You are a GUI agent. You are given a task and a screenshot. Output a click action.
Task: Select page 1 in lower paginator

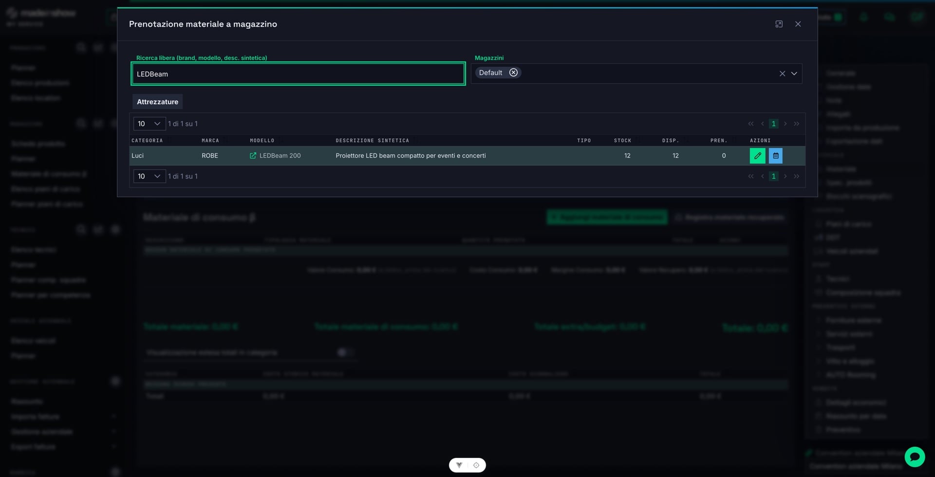pyautogui.click(x=773, y=176)
